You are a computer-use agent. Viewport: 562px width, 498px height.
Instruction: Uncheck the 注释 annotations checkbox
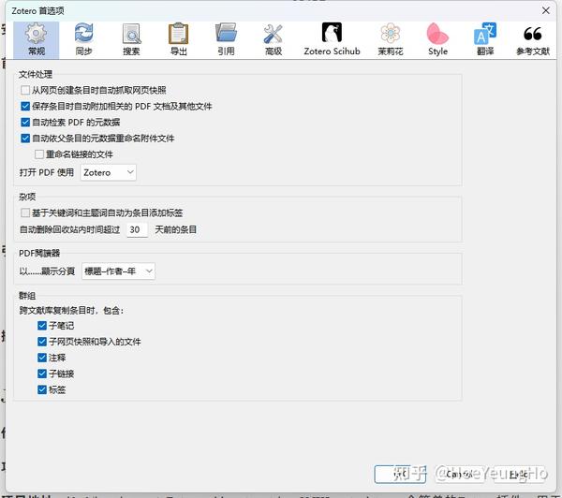pos(42,358)
